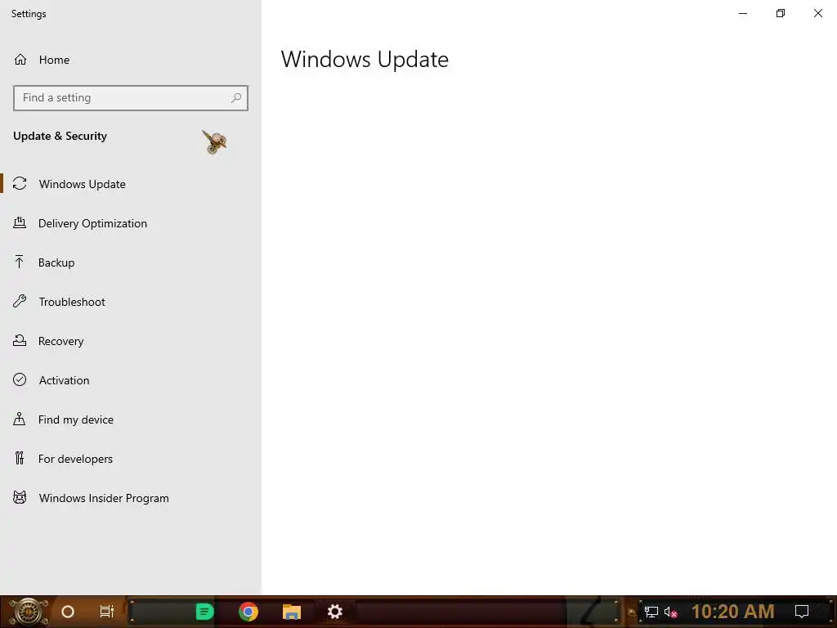Viewport: 837px width, 628px height.
Task: Click the Find my device icon
Action: pos(20,419)
